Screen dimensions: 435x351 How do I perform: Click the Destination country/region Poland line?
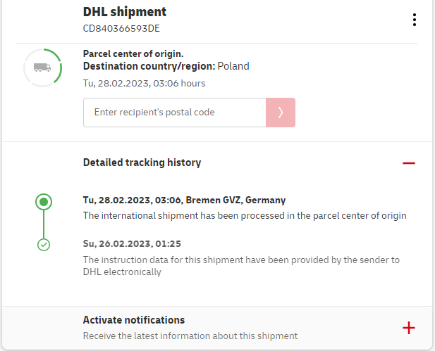click(x=166, y=67)
